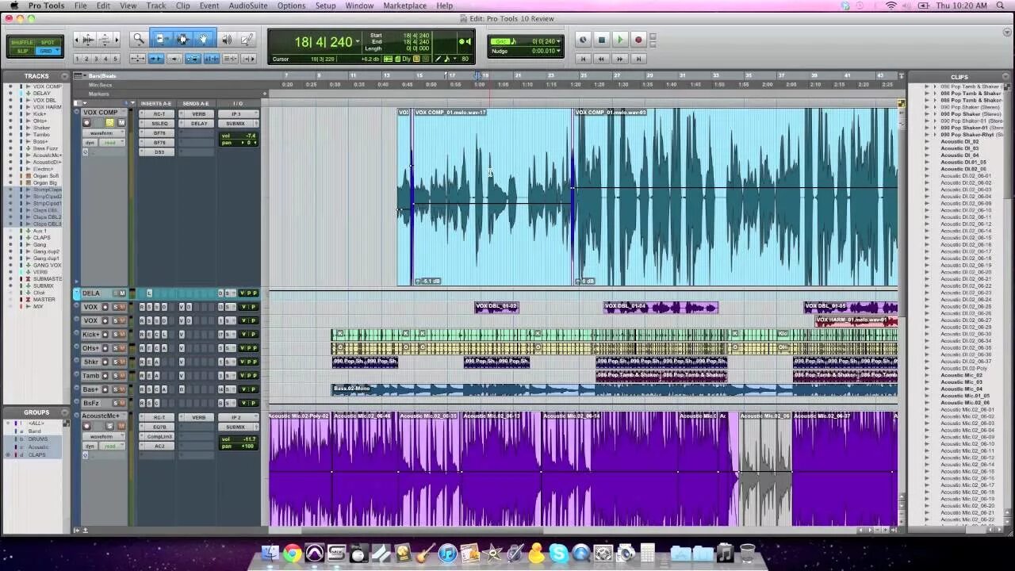1015x571 pixels.
Task: Open the Marketplace menu
Action: (x=404, y=6)
